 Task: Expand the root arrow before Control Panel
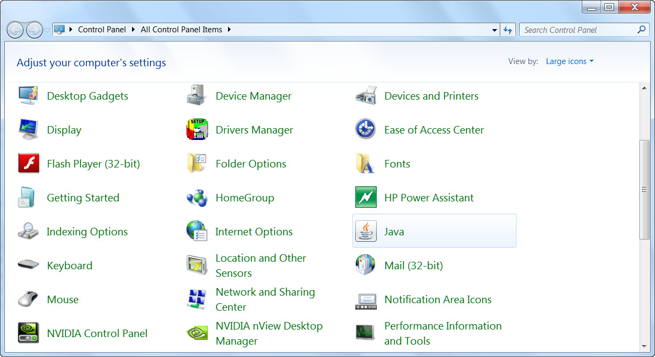[71, 30]
